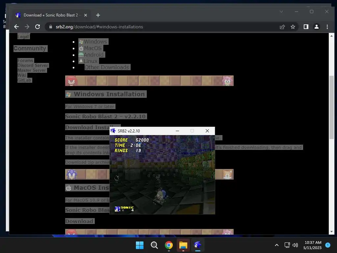
Task: Reload the srb2.org page
Action: [x=38, y=27]
